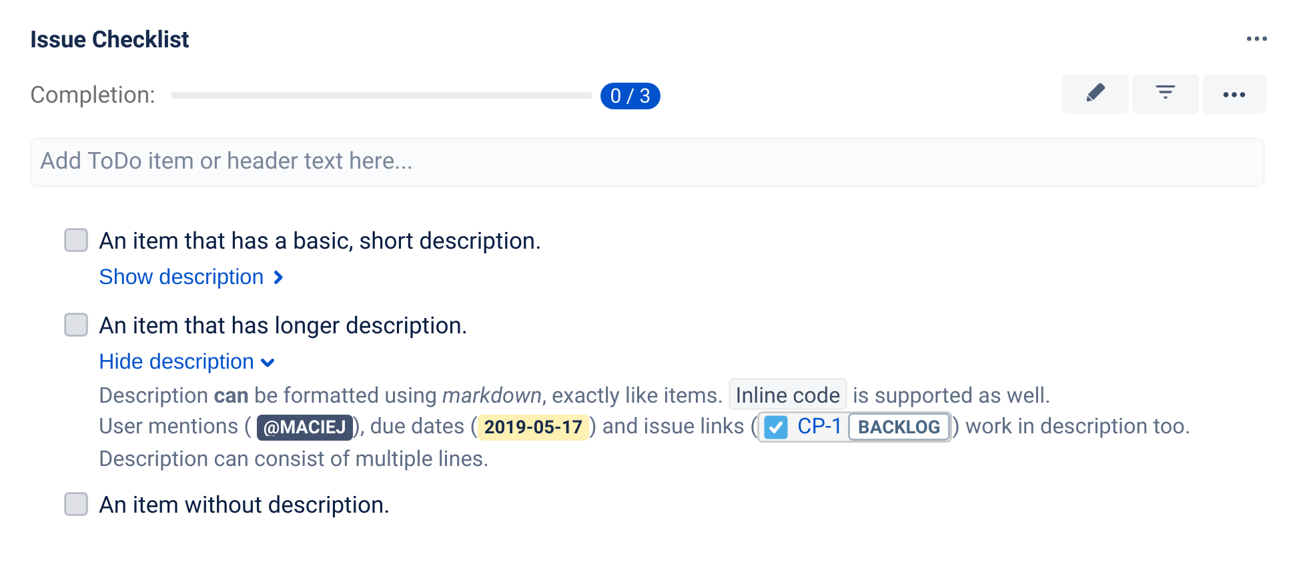1311x570 pixels.
Task: Click the CP-1 issue type checkbox icon
Action: click(x=776, y=427)
